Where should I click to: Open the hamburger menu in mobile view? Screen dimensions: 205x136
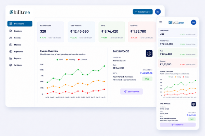pyautogui.click(x=161, y=22)
